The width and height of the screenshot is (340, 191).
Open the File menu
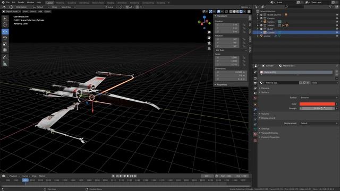[x=8, y=2]
